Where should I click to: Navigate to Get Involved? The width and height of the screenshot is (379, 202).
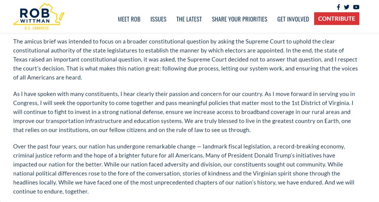pos(293,19)
